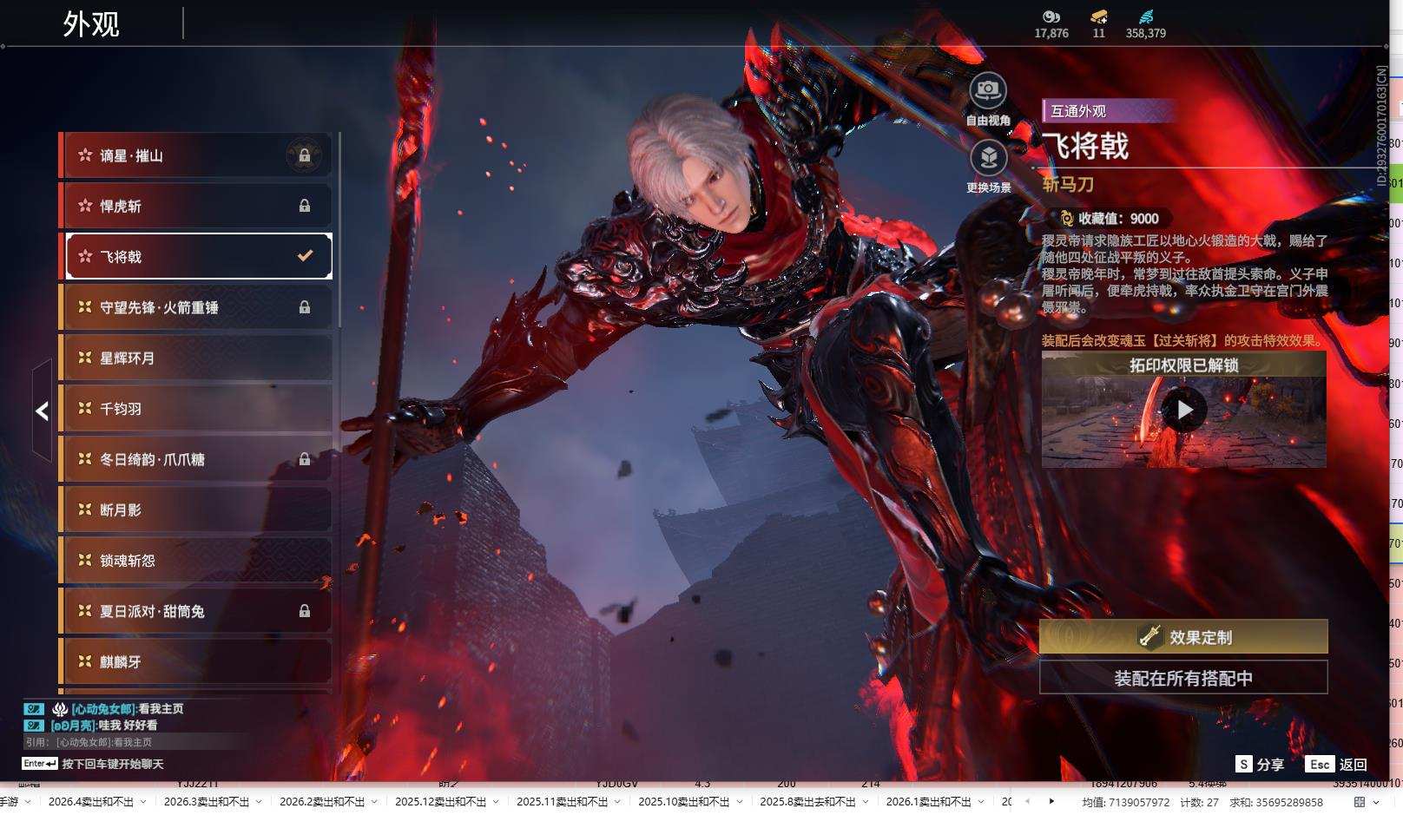1403x815 pixels.
Task: Open dropdown arrow of 2025.11卖出和不出 sheet tab
Action: [617, 802]
